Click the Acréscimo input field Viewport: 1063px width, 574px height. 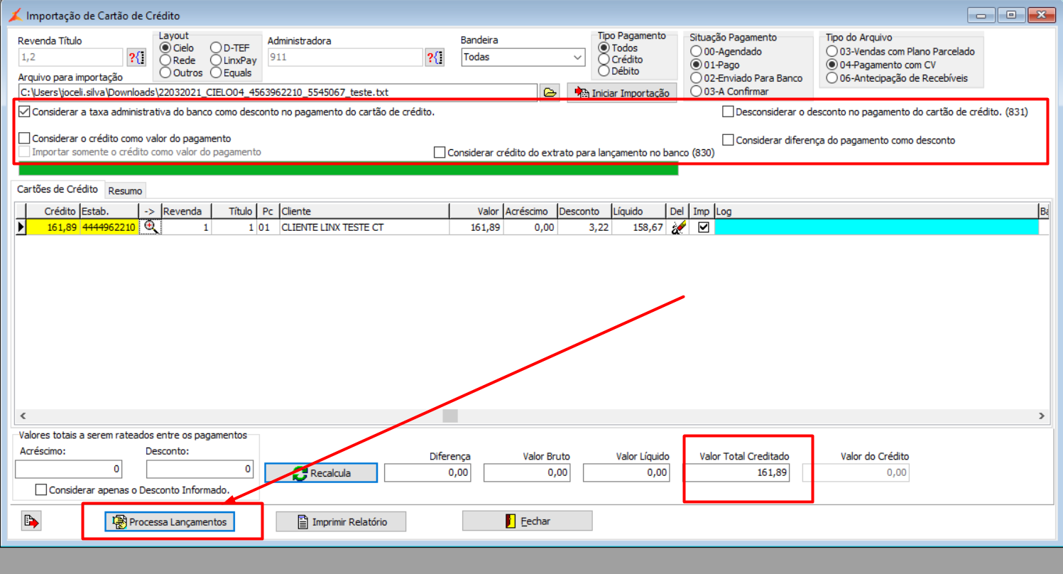click(x=68, y=469)
